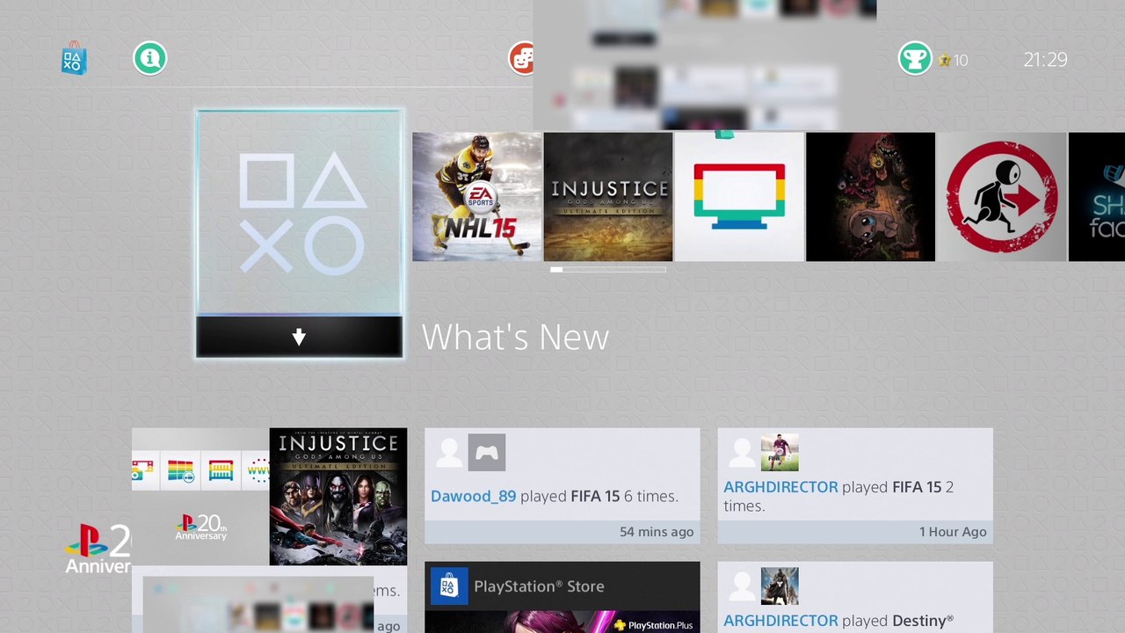
Task: Open the large Injustice cover art in the feed
Action: tap(338, 497)
